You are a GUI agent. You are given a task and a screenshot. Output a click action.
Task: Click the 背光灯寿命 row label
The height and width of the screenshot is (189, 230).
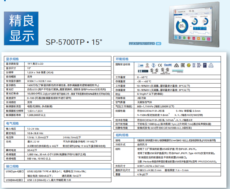(12, 94)
